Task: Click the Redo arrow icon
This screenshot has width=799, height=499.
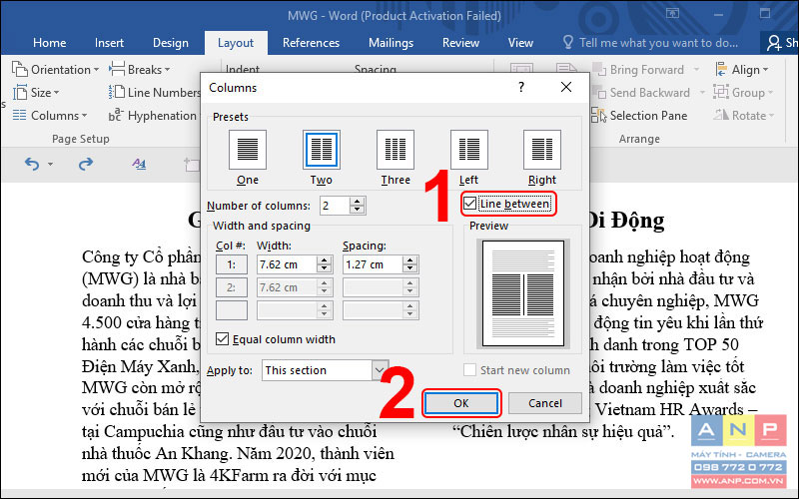Action: click(86, 164)
